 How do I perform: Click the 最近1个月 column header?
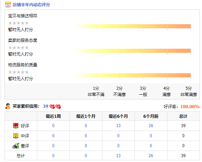pyautogui.click(x=86, y=116)
